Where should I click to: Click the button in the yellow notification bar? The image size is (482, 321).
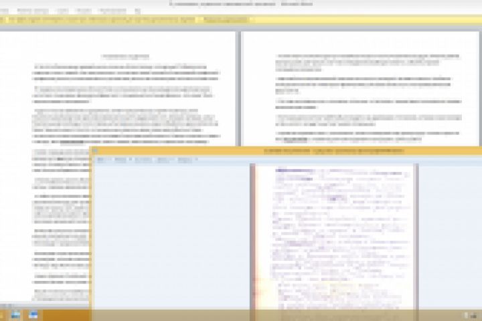[226, 19]
